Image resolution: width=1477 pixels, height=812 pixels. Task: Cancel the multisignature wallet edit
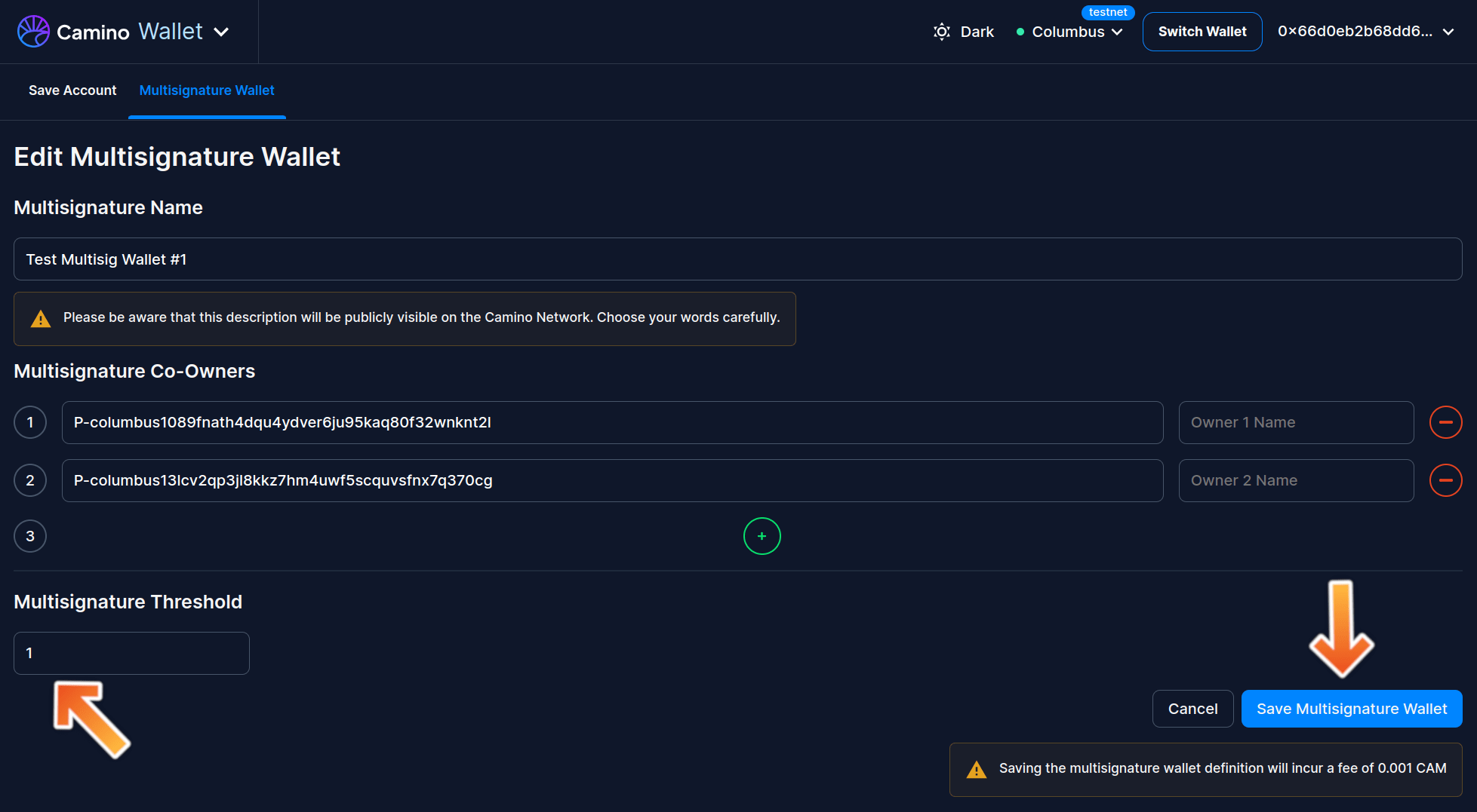1192,709
